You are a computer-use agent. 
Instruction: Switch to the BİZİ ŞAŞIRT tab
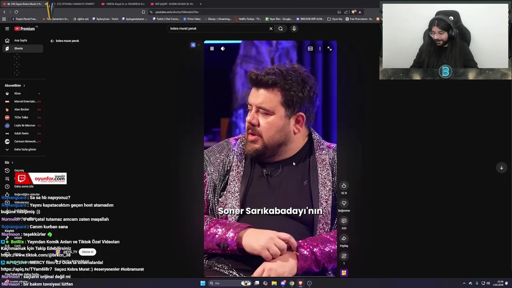click(172, 4)
